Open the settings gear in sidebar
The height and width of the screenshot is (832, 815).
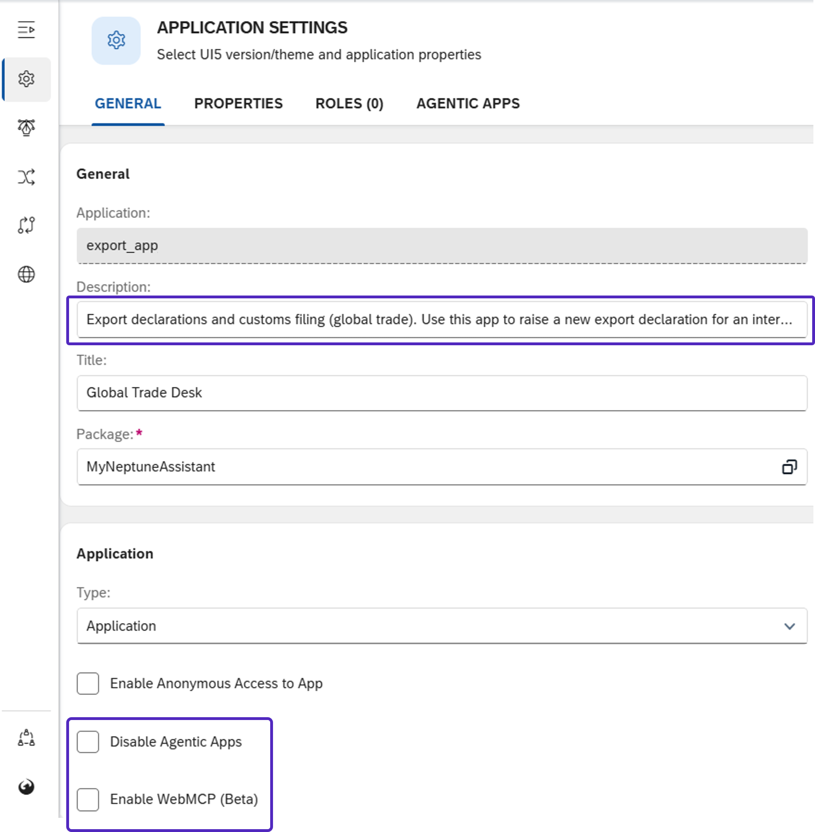(26, 79)
